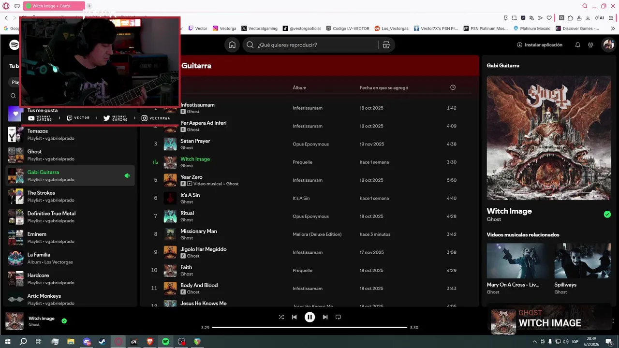The image size is (619, 348).
Task: Open Codigo LV-VECTOR bookmark
Action: (348, 29)
